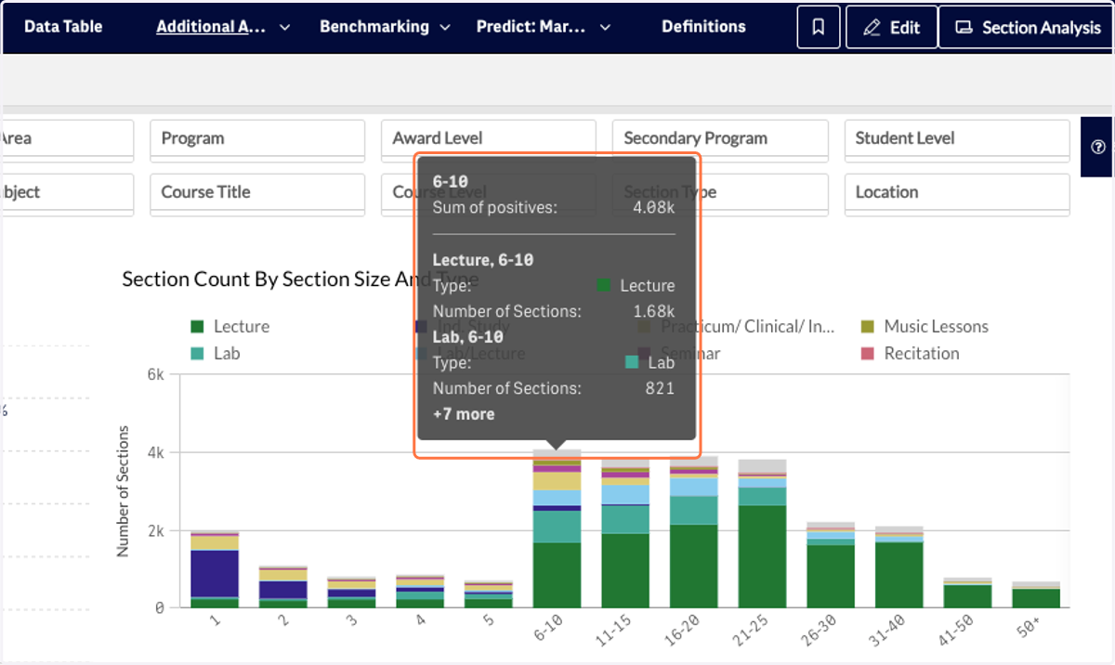1115x665 pixels.
Task: Click the Music Lessons legend swatch
Action: (868, 327)
